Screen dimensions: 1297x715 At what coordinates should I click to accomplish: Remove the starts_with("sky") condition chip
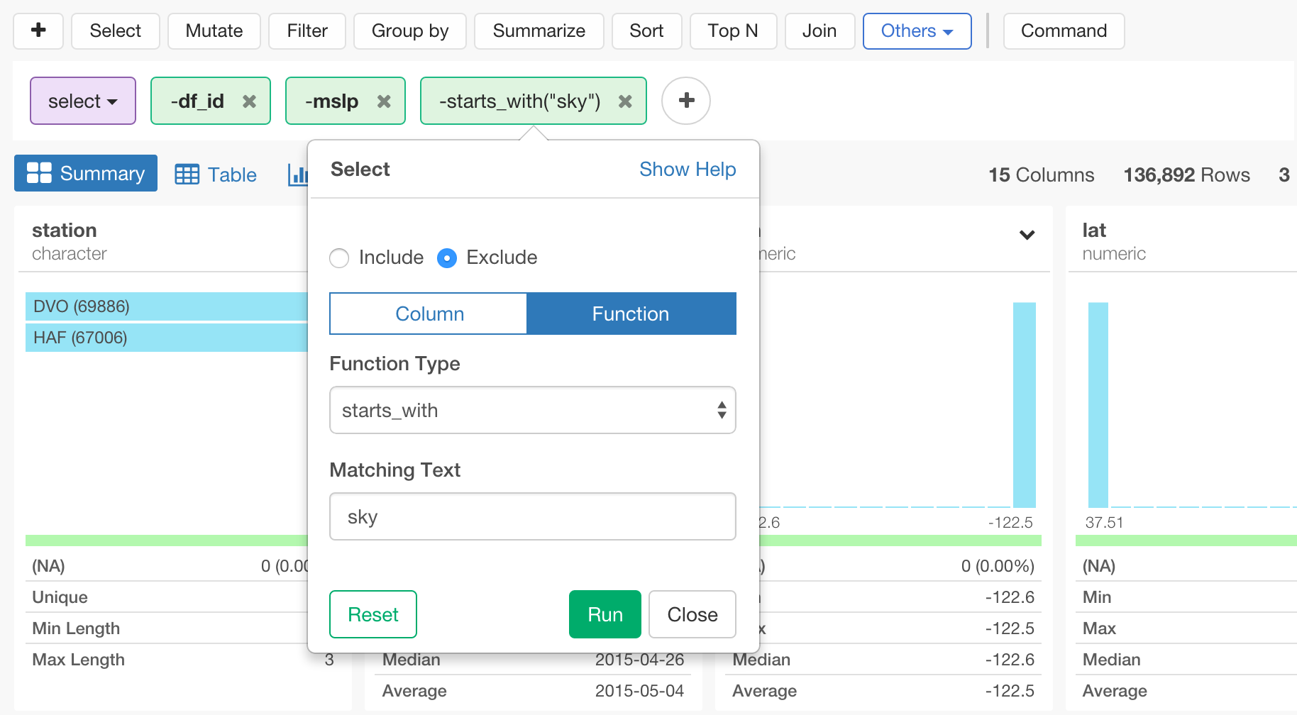(x=624, y=101)
